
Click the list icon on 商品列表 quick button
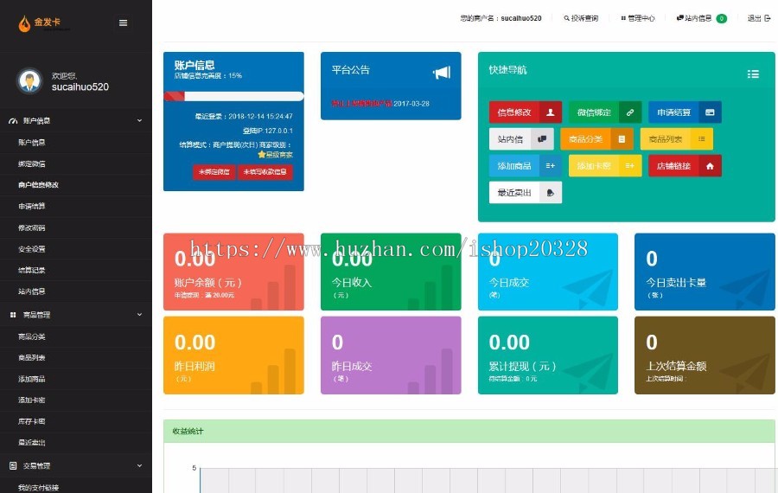click(702, 139)
